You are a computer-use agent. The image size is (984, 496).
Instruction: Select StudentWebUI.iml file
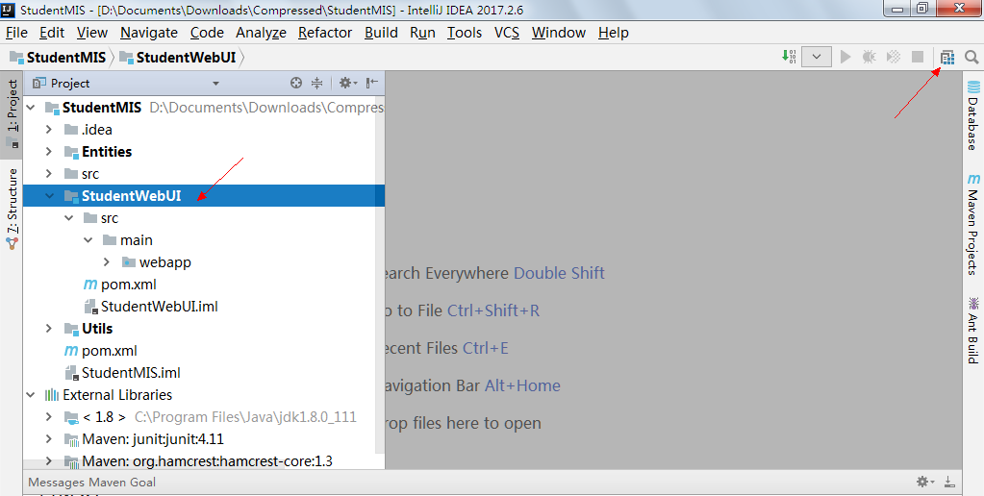click(151, 307)
